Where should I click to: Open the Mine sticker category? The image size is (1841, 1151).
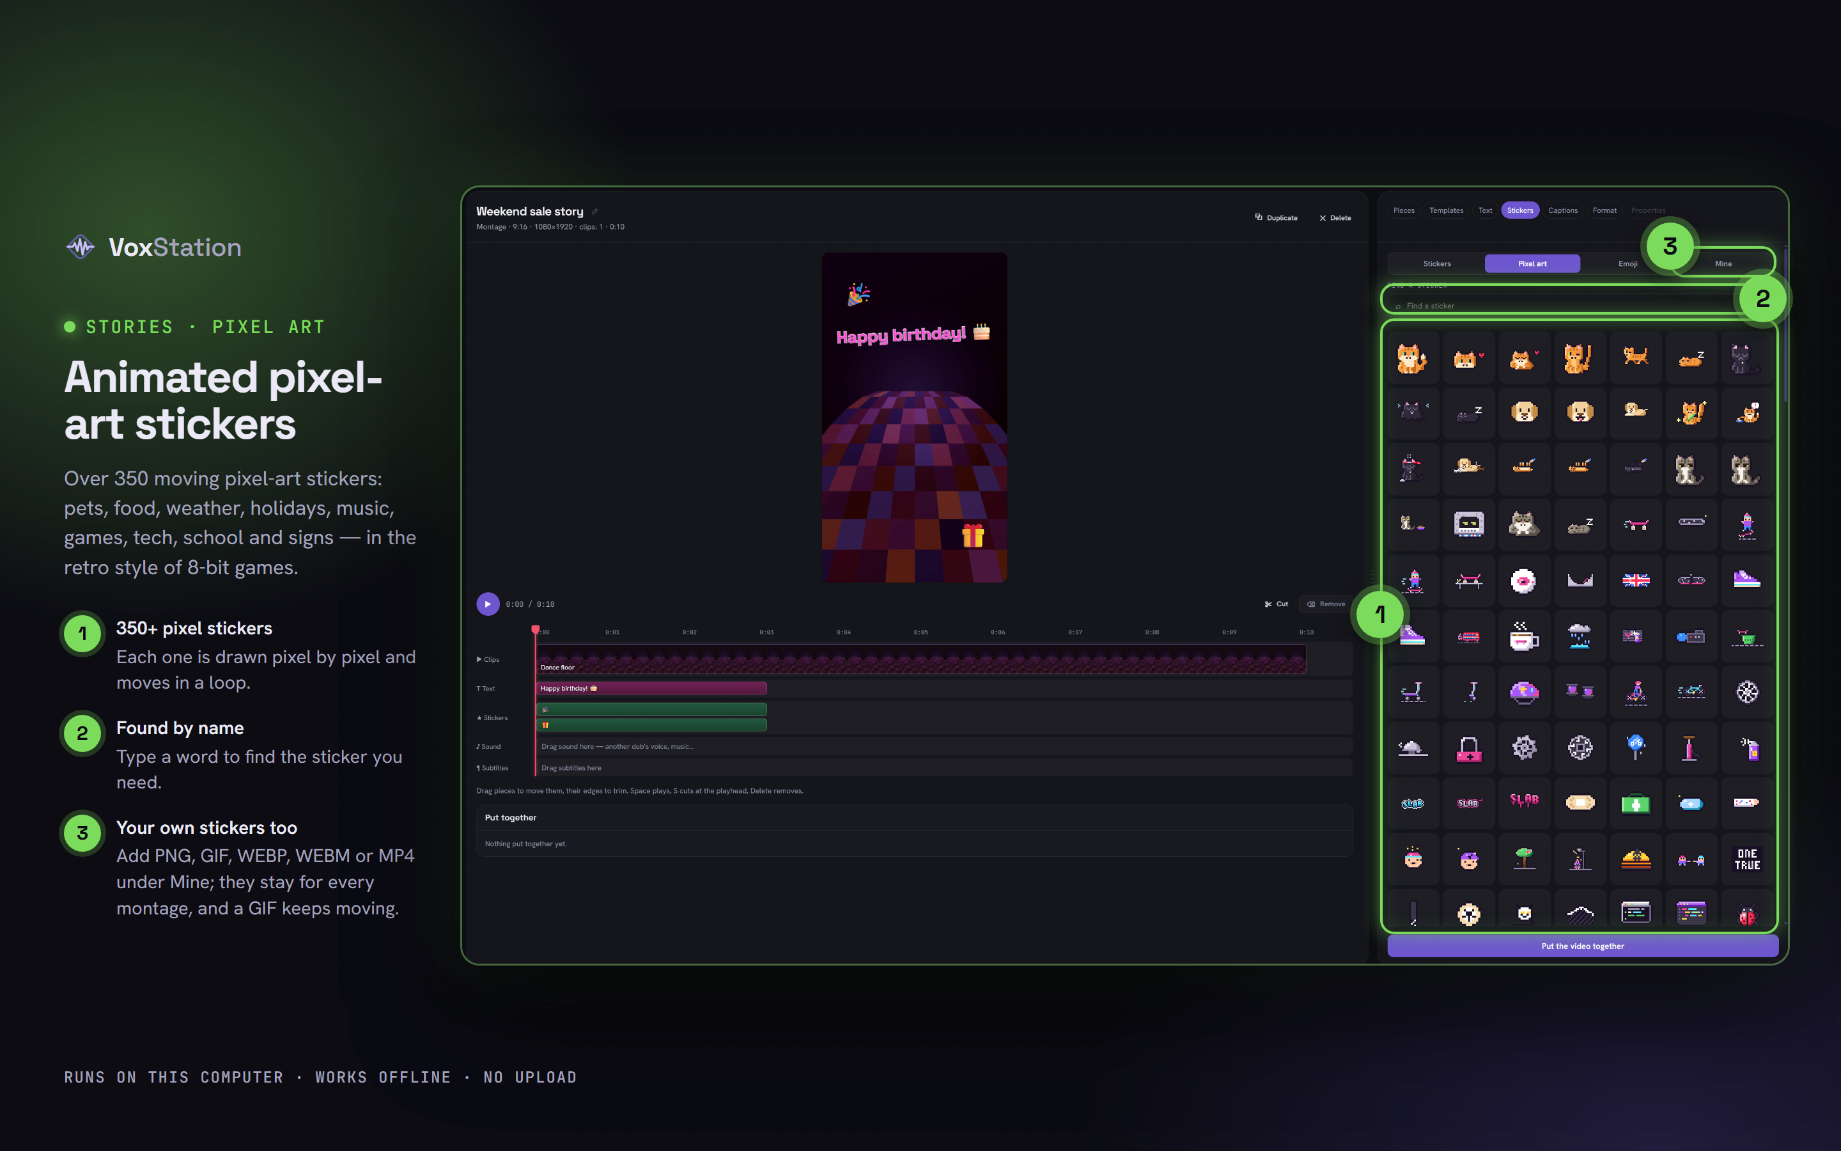(x=1723, y=263)
